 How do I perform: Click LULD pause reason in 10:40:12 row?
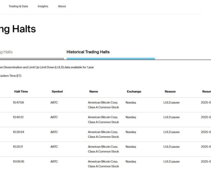point(171,117)
